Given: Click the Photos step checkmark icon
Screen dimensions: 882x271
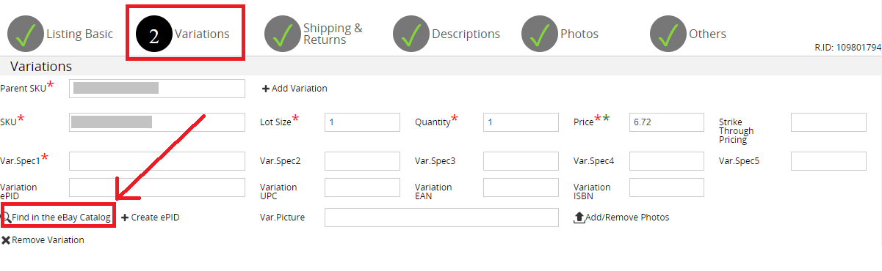Looking at the screenshot, I should (540, 34).
